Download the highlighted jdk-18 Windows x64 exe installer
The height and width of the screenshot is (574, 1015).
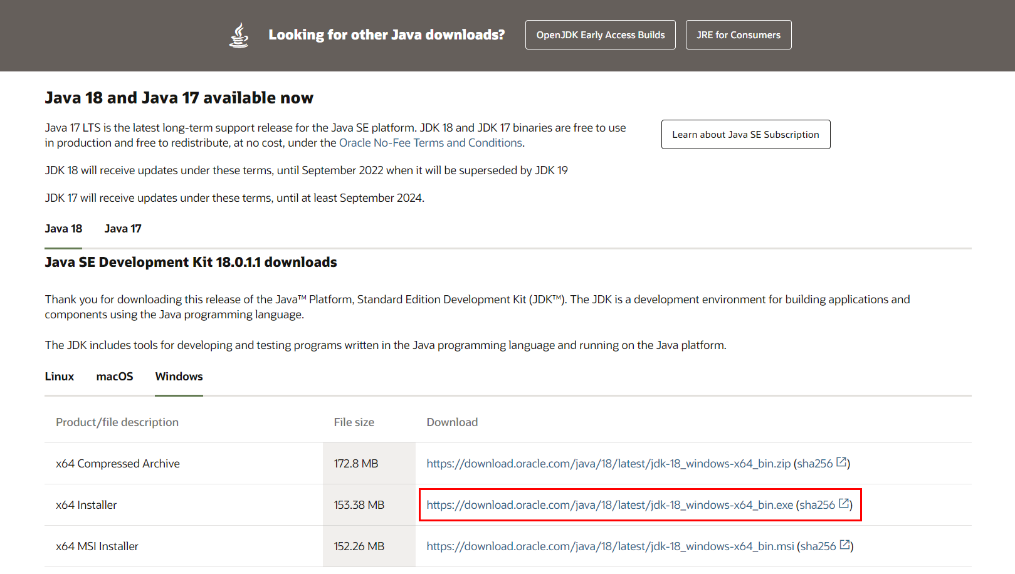tap(609, 504)
